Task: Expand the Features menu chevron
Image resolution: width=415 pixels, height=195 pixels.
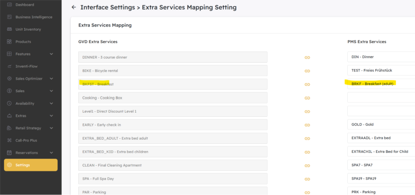Action: (51, 54)
